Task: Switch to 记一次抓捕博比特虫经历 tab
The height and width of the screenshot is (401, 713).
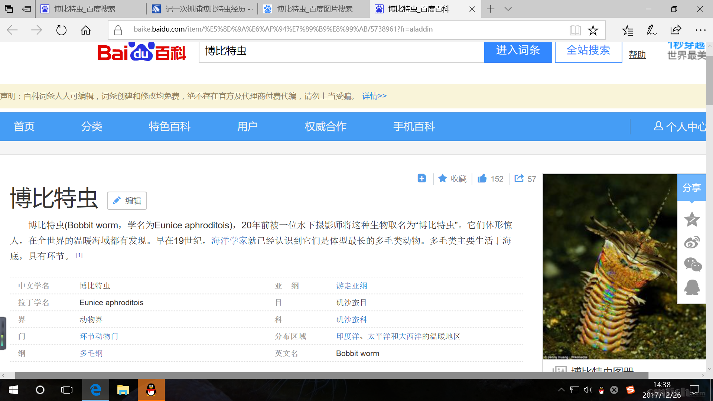Action: pos(202,9)
